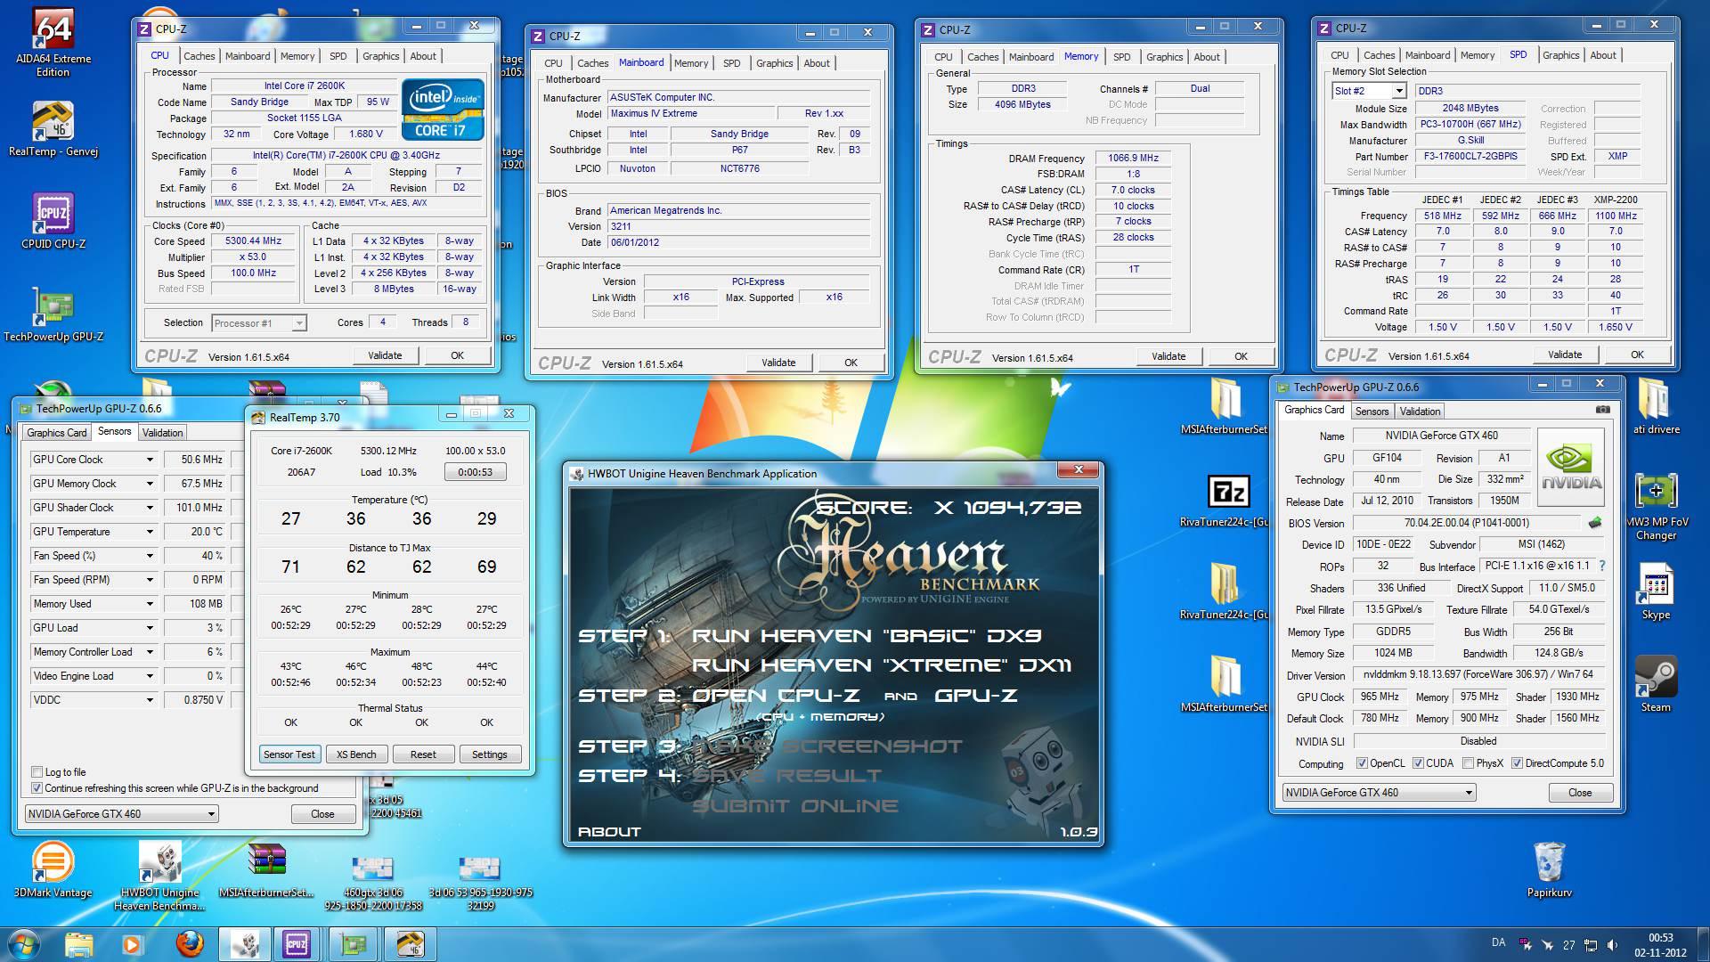Enable Log to file checkbox
Viewport: 1710px width, 962px height.
37,772
